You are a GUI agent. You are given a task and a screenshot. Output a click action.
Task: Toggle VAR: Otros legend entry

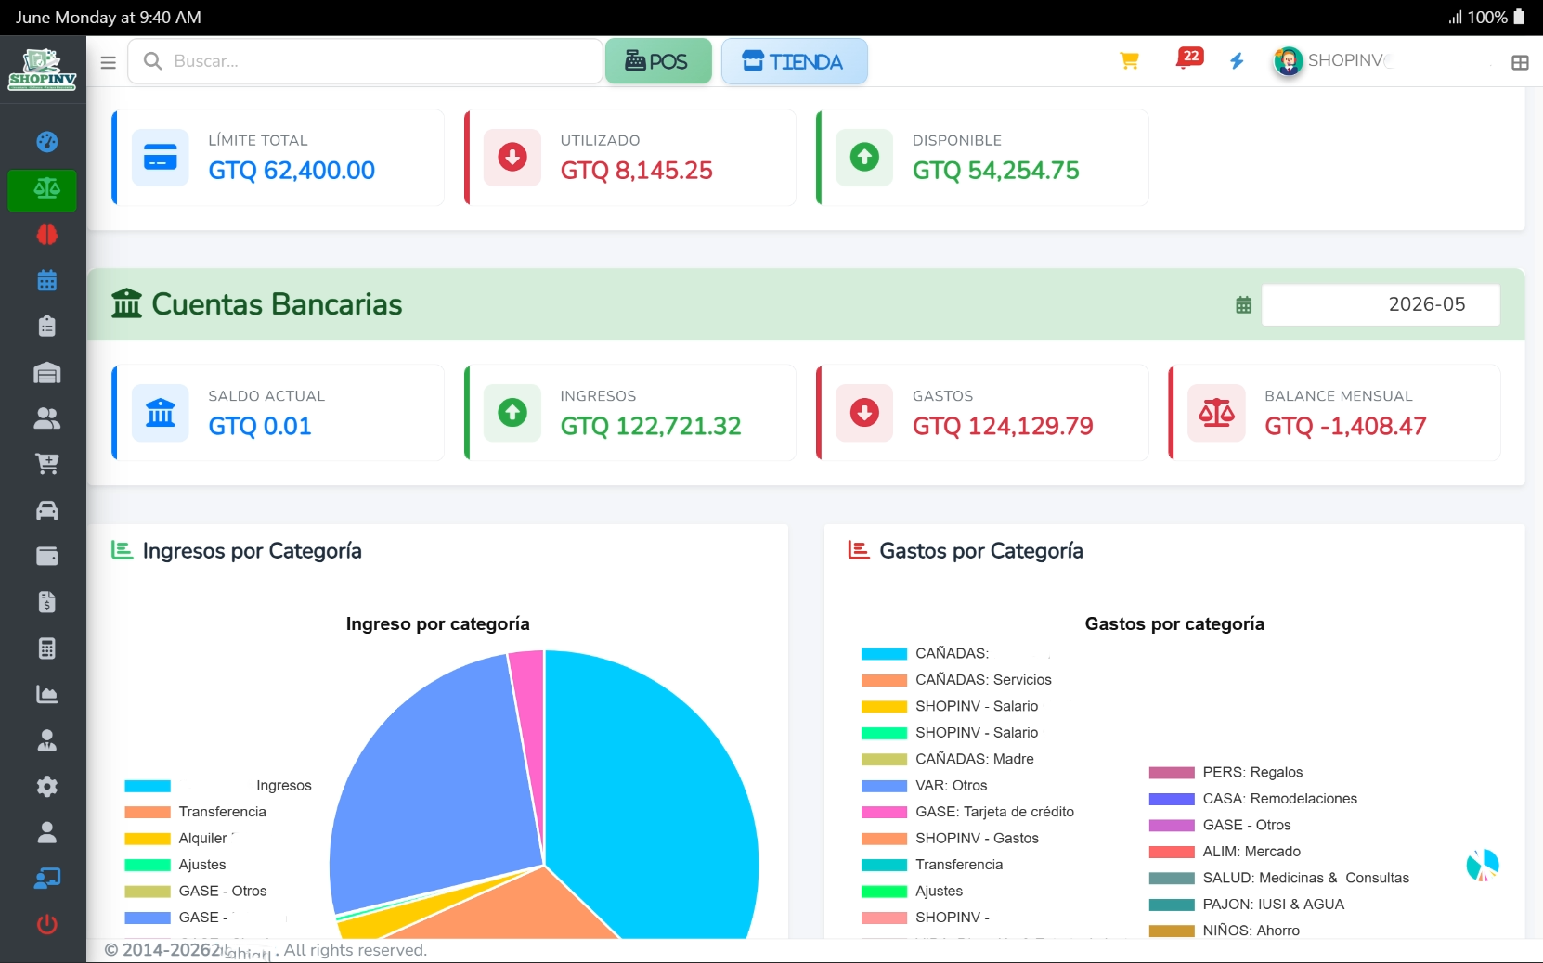click(x=924, y=786)
